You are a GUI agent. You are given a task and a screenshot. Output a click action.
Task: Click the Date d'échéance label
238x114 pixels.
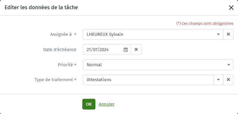60,50
